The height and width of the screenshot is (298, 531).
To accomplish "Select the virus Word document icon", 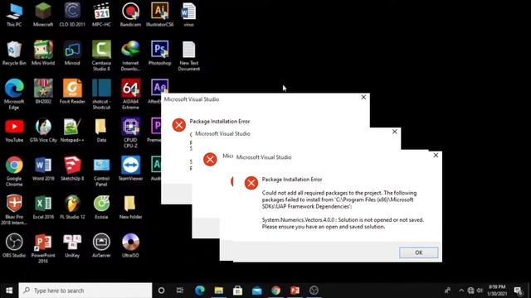I will click(x=188, y=15).
